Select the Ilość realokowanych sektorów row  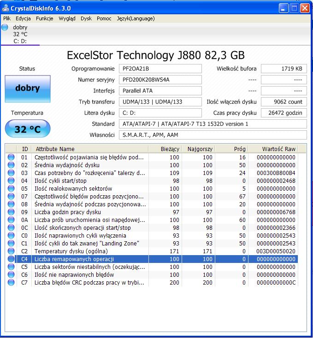(152, 189)
